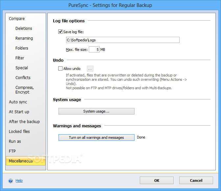
Task: Click the blue Help question-mark icon
Action: pos(11,180)
